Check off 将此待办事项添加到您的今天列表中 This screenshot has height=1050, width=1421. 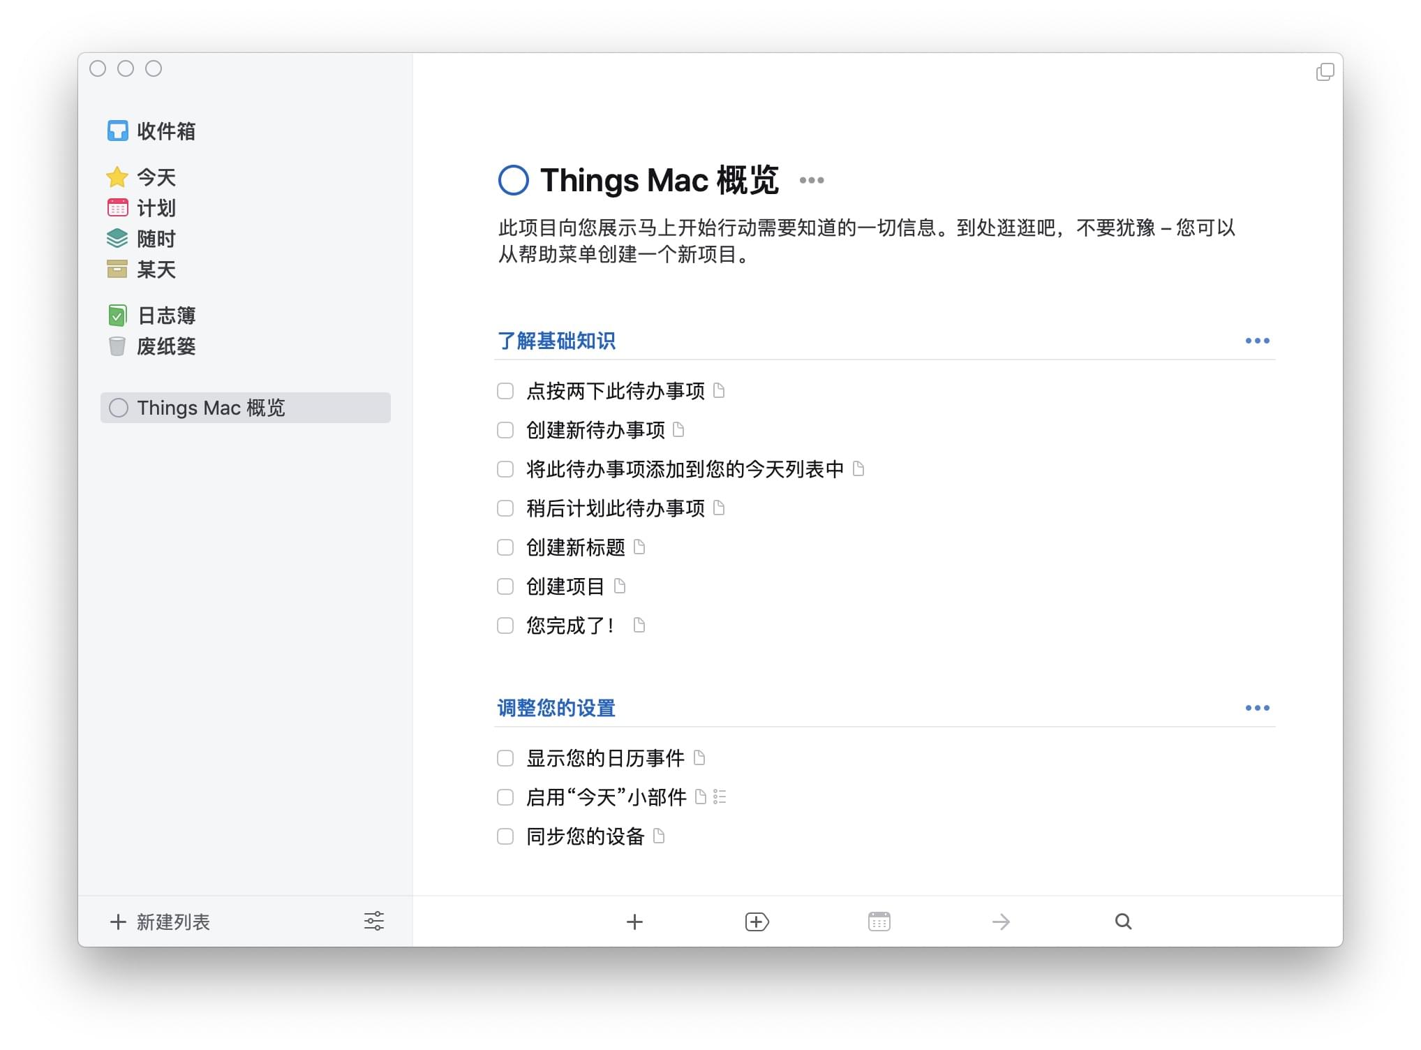point(505,469)
